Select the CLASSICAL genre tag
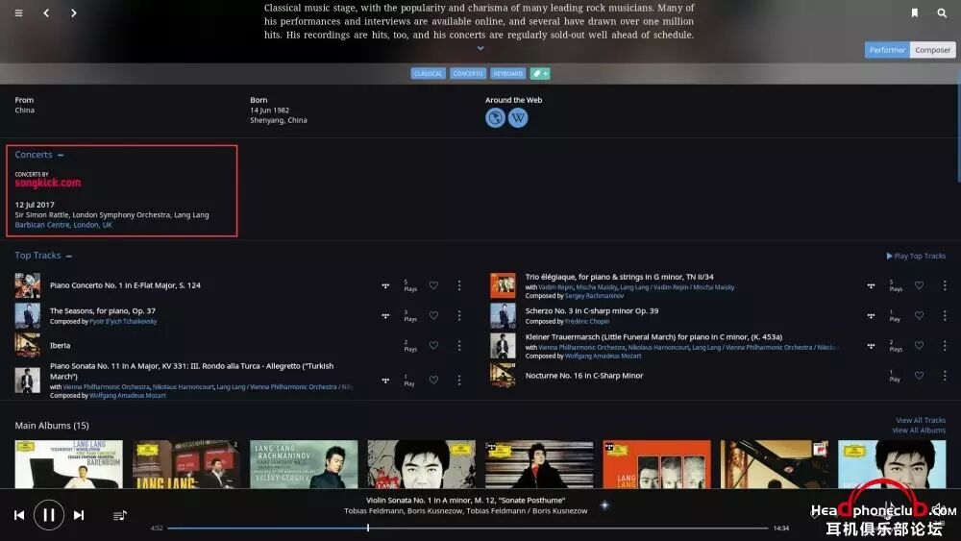Viewport: 961px width, 541px height. [x=428, y=74]
